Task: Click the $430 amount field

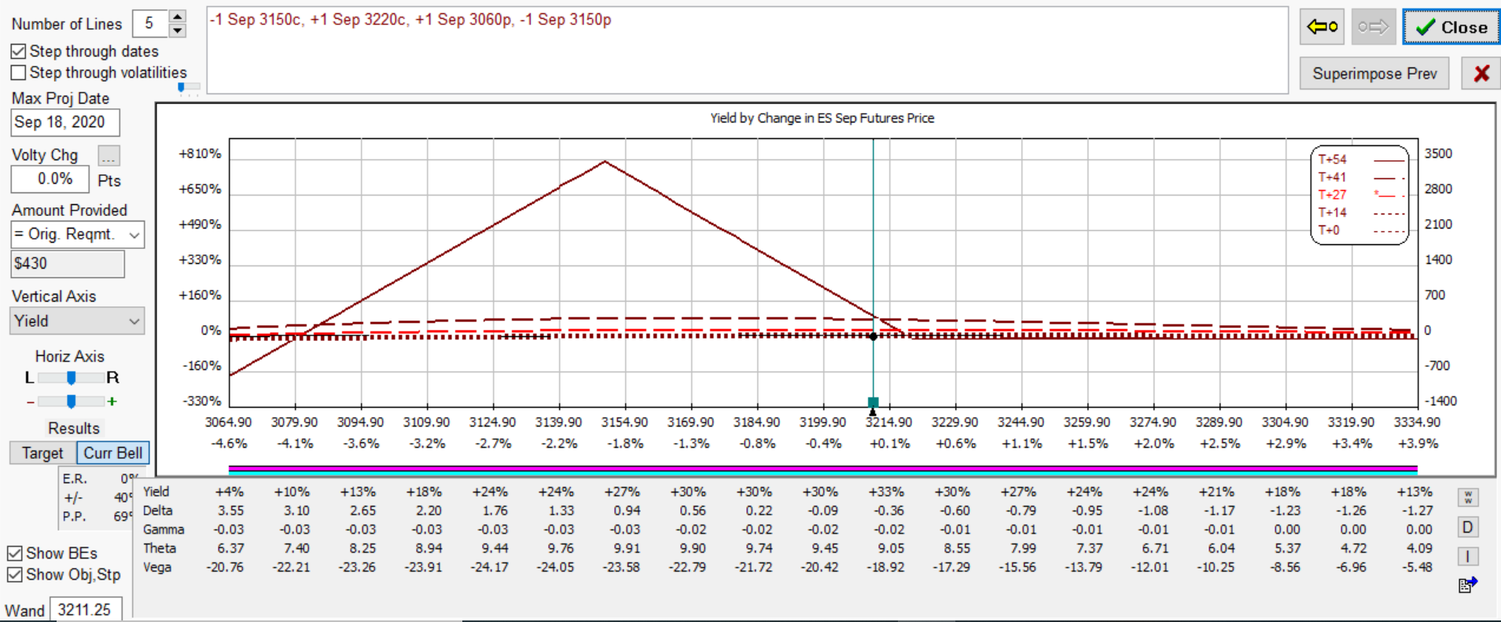Action: (x=68, y=264)
